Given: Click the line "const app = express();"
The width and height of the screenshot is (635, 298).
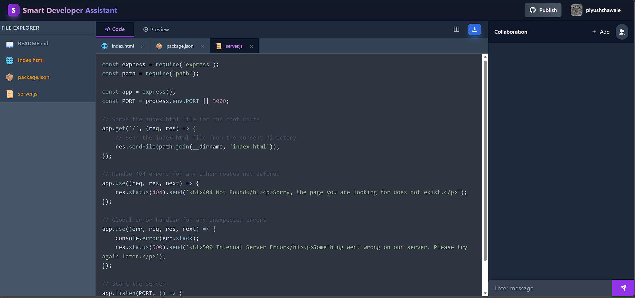Looking at the screenshot, I should (x=139, y=92).
